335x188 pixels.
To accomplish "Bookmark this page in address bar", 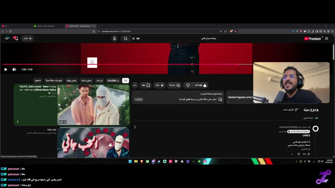I will [94, 31].
